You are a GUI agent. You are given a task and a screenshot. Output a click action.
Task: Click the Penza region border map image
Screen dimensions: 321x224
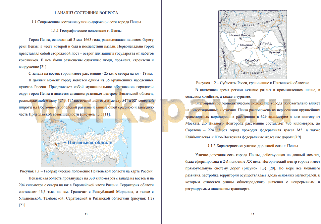[253, 45]
